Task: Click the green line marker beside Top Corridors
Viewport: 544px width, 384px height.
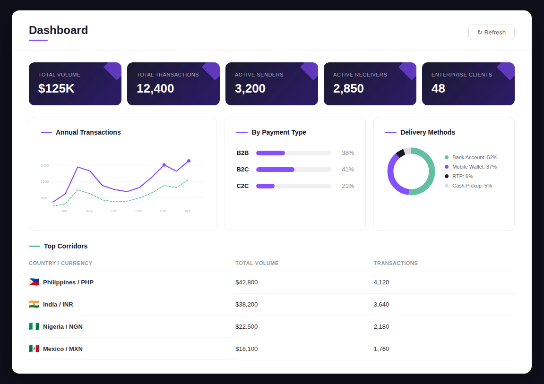Action: pos(34,246)
